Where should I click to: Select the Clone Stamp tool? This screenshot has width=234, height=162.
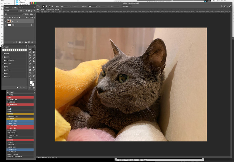coord(34,61)
